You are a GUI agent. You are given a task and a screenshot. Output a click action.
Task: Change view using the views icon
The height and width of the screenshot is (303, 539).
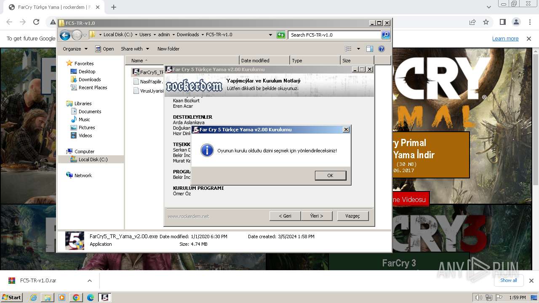[348, 49]
